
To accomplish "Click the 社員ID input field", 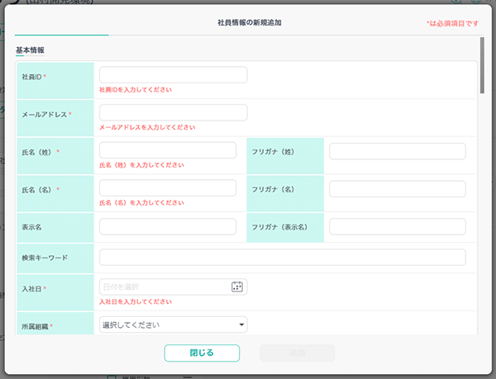I will pos(173,75).
